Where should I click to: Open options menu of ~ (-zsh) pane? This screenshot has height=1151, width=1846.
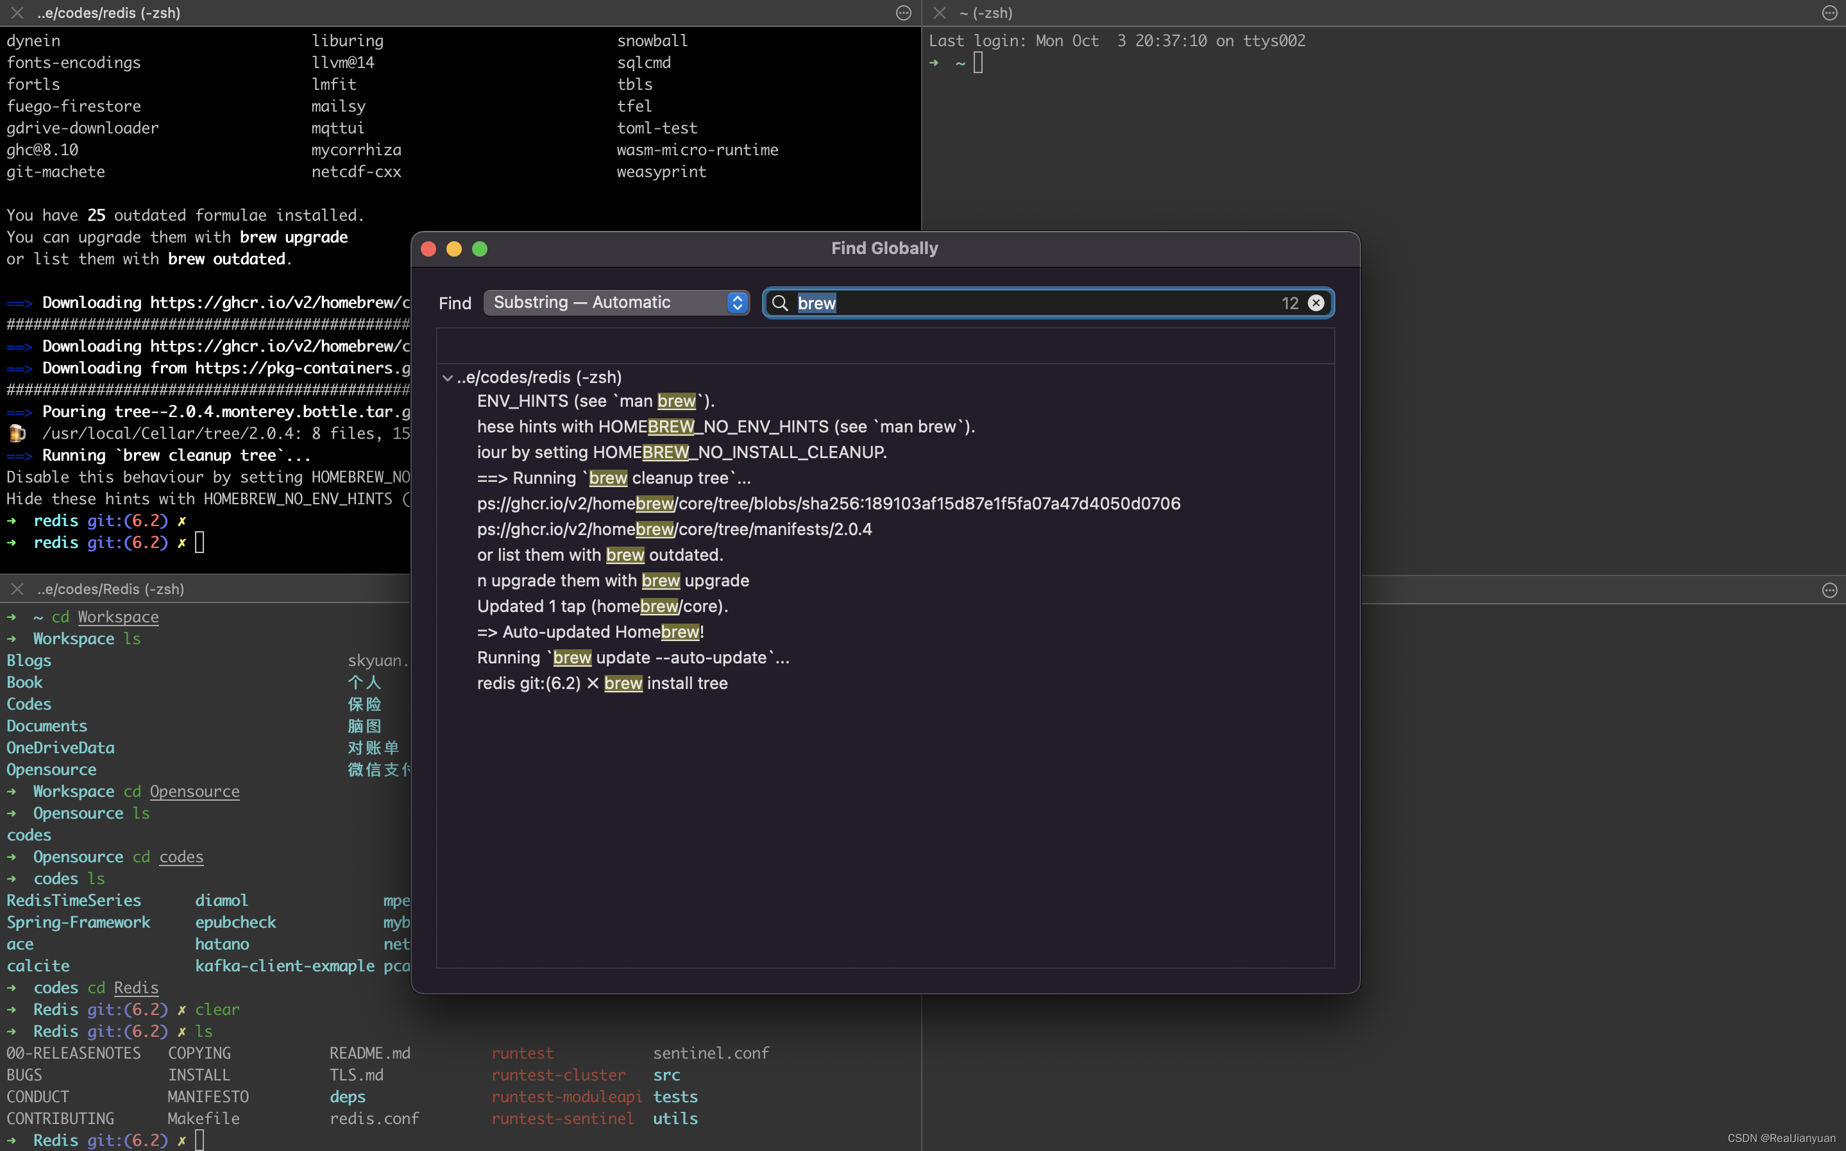1829,13
